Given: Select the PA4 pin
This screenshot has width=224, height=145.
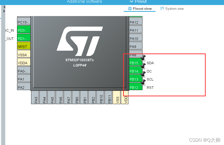Looking at the screenshot, I should (43, 97).
